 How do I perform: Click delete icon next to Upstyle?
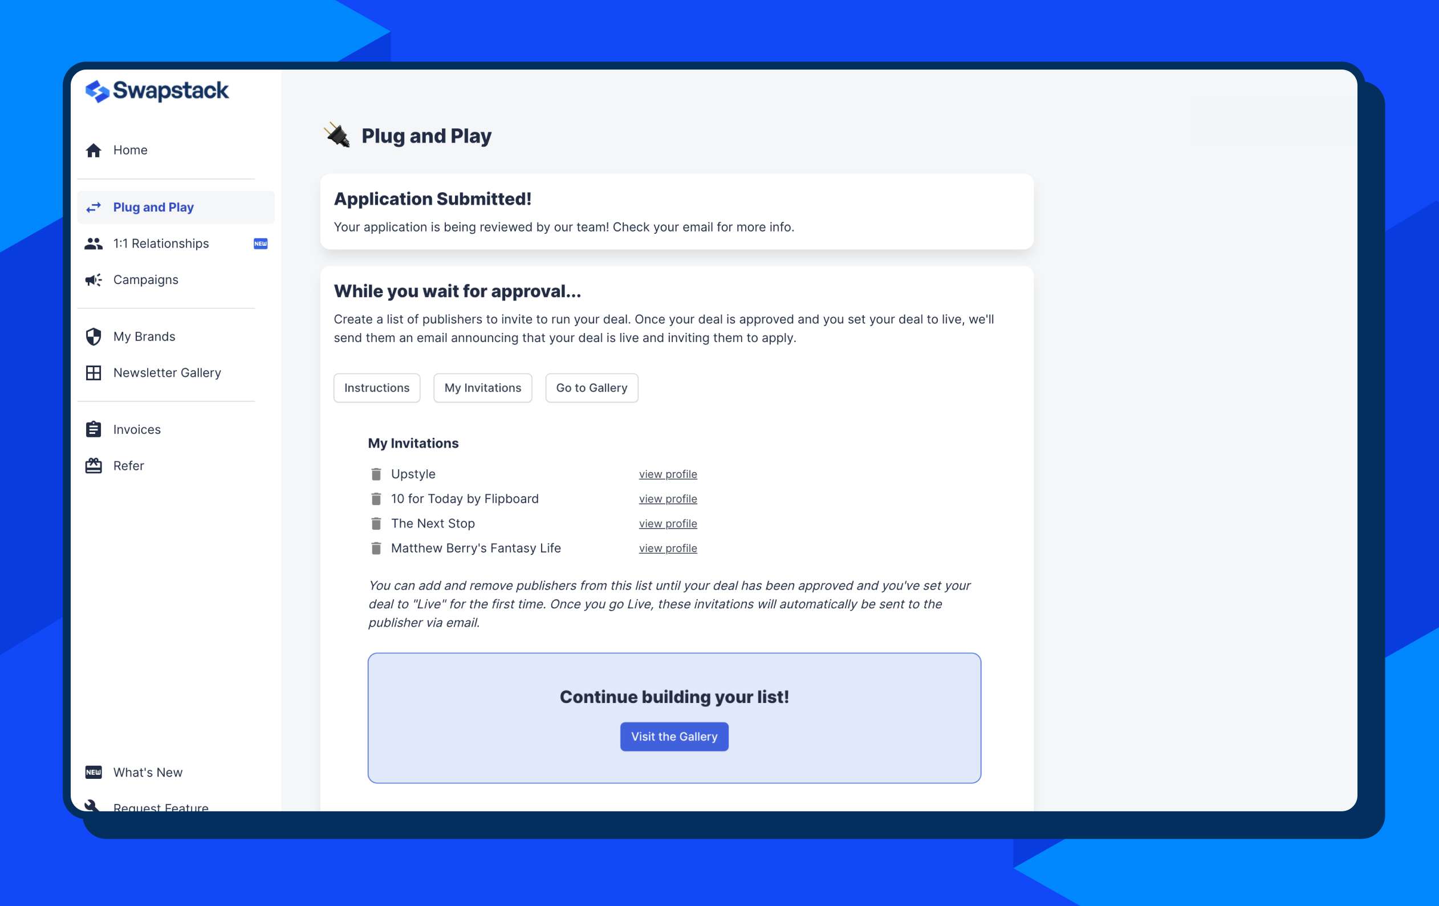pos(375,474)
